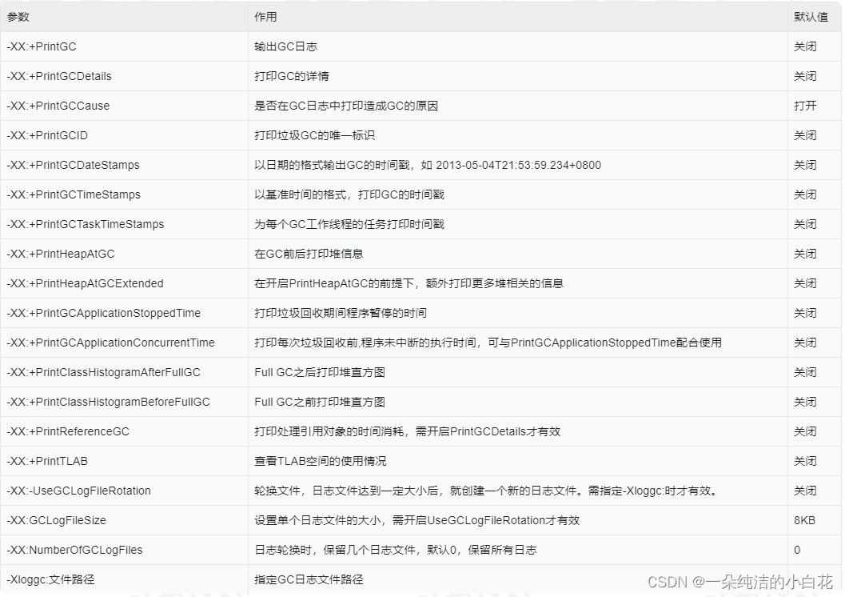Click 关闭 default in the PrintHeapAtGC row
The height and width of the screenshot is (597, 845).
pyautogui.click(x=805, y=254)
